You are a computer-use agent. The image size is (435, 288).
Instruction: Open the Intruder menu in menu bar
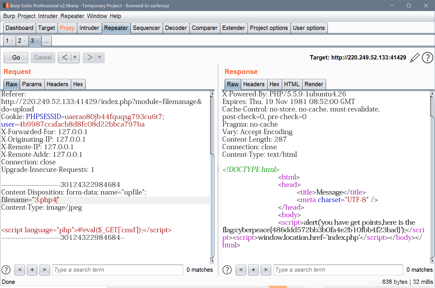click(x=48, y=16)
